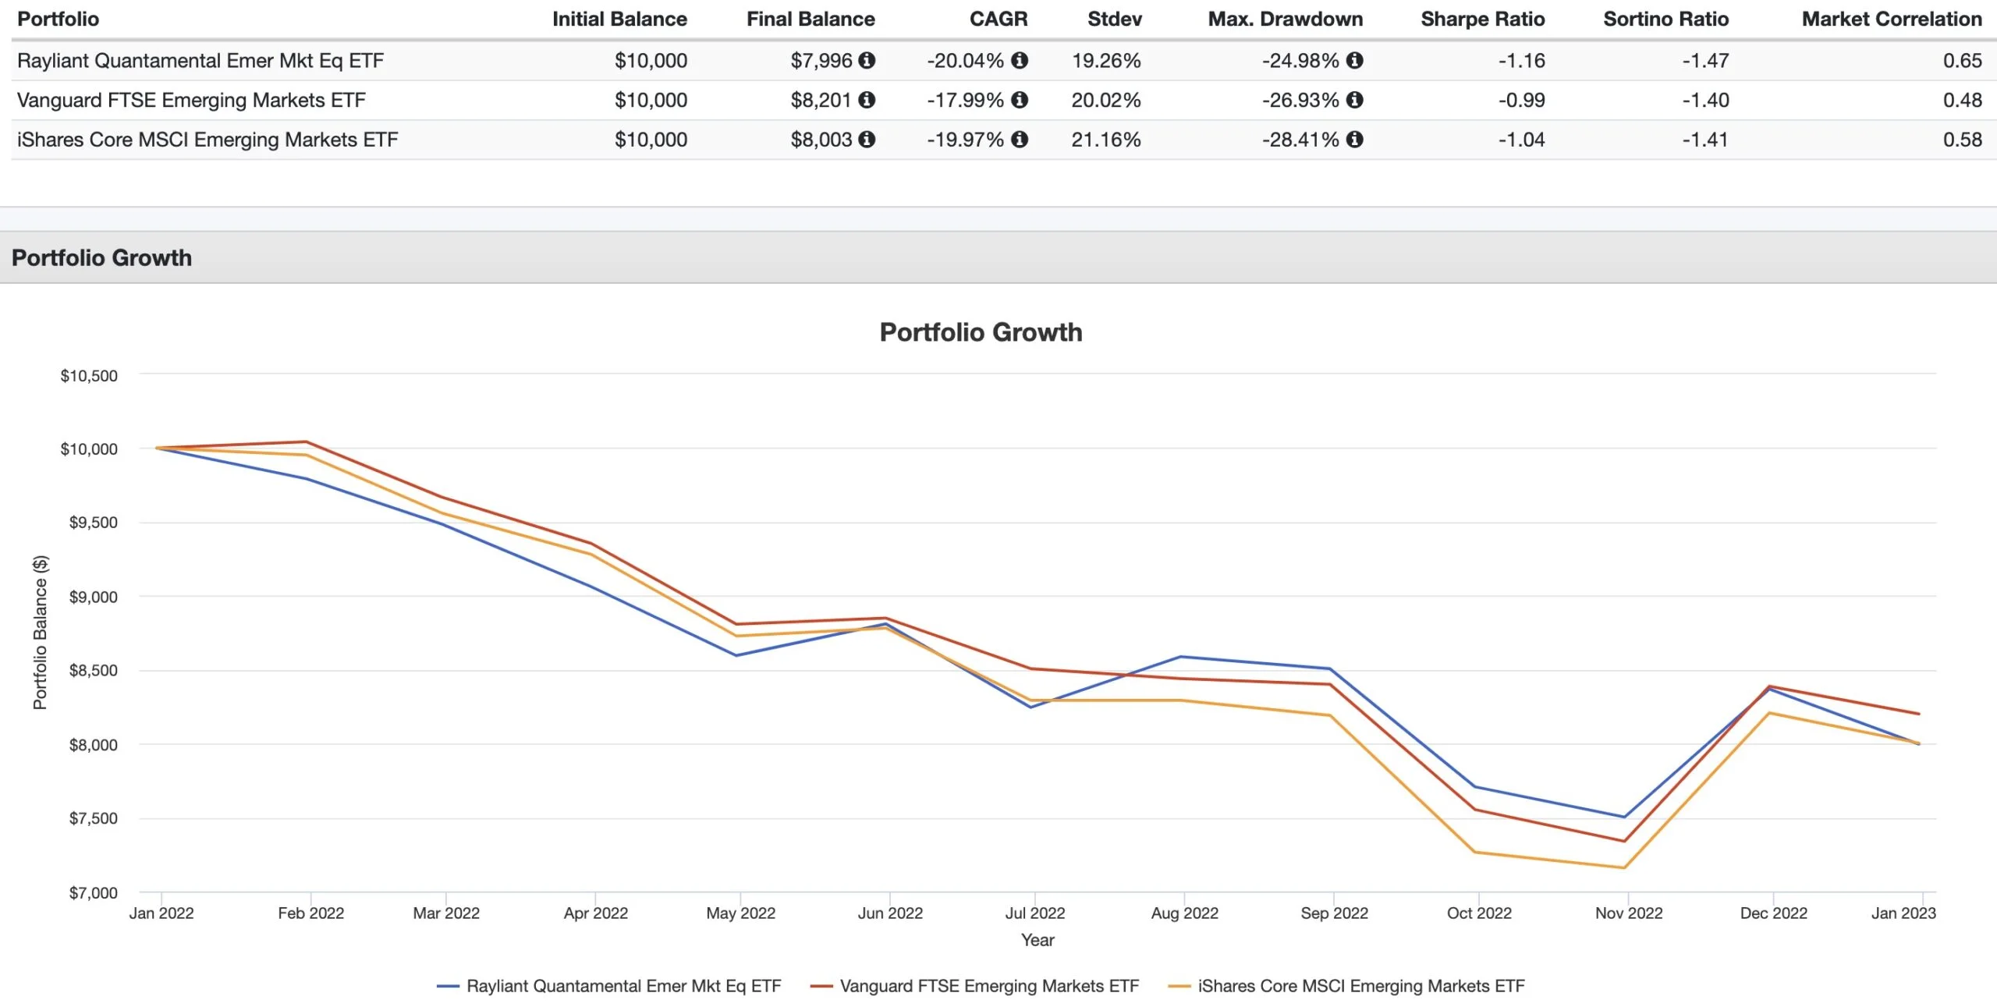Click Market Correlation value 0.65
Viewport: 1997px width, 1007px height.
point(1963,60)
